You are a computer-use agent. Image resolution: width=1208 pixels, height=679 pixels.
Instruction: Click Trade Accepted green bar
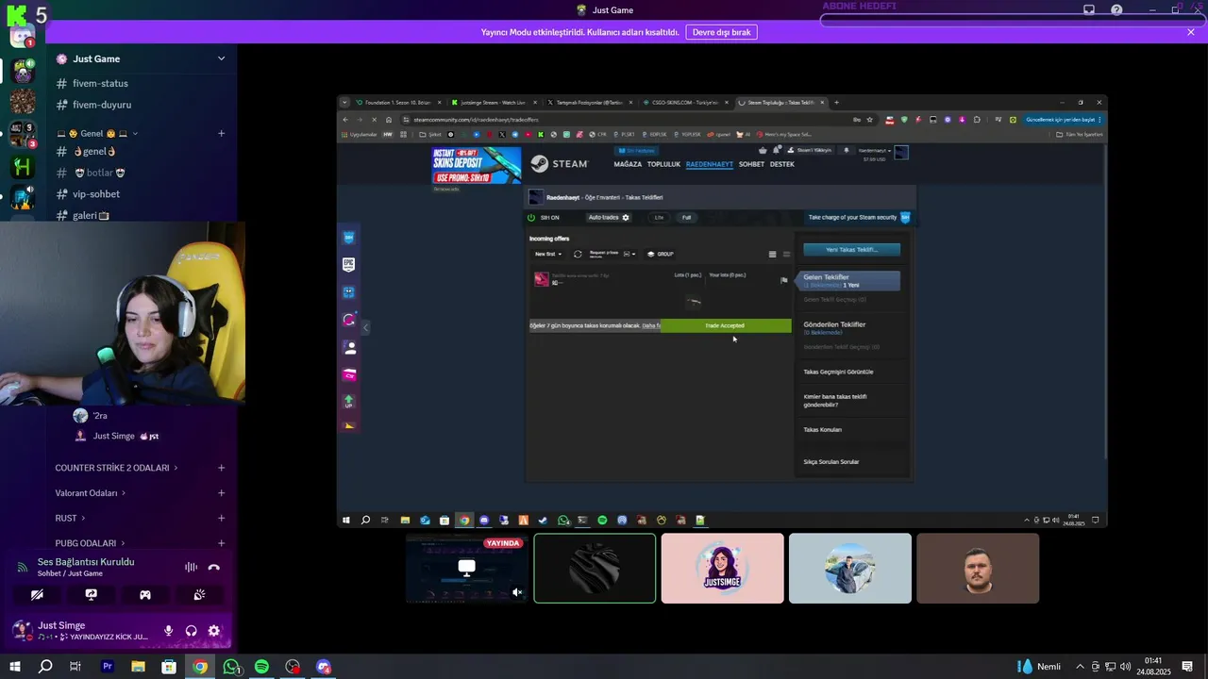pyautogui.click(x=725, y=325)
